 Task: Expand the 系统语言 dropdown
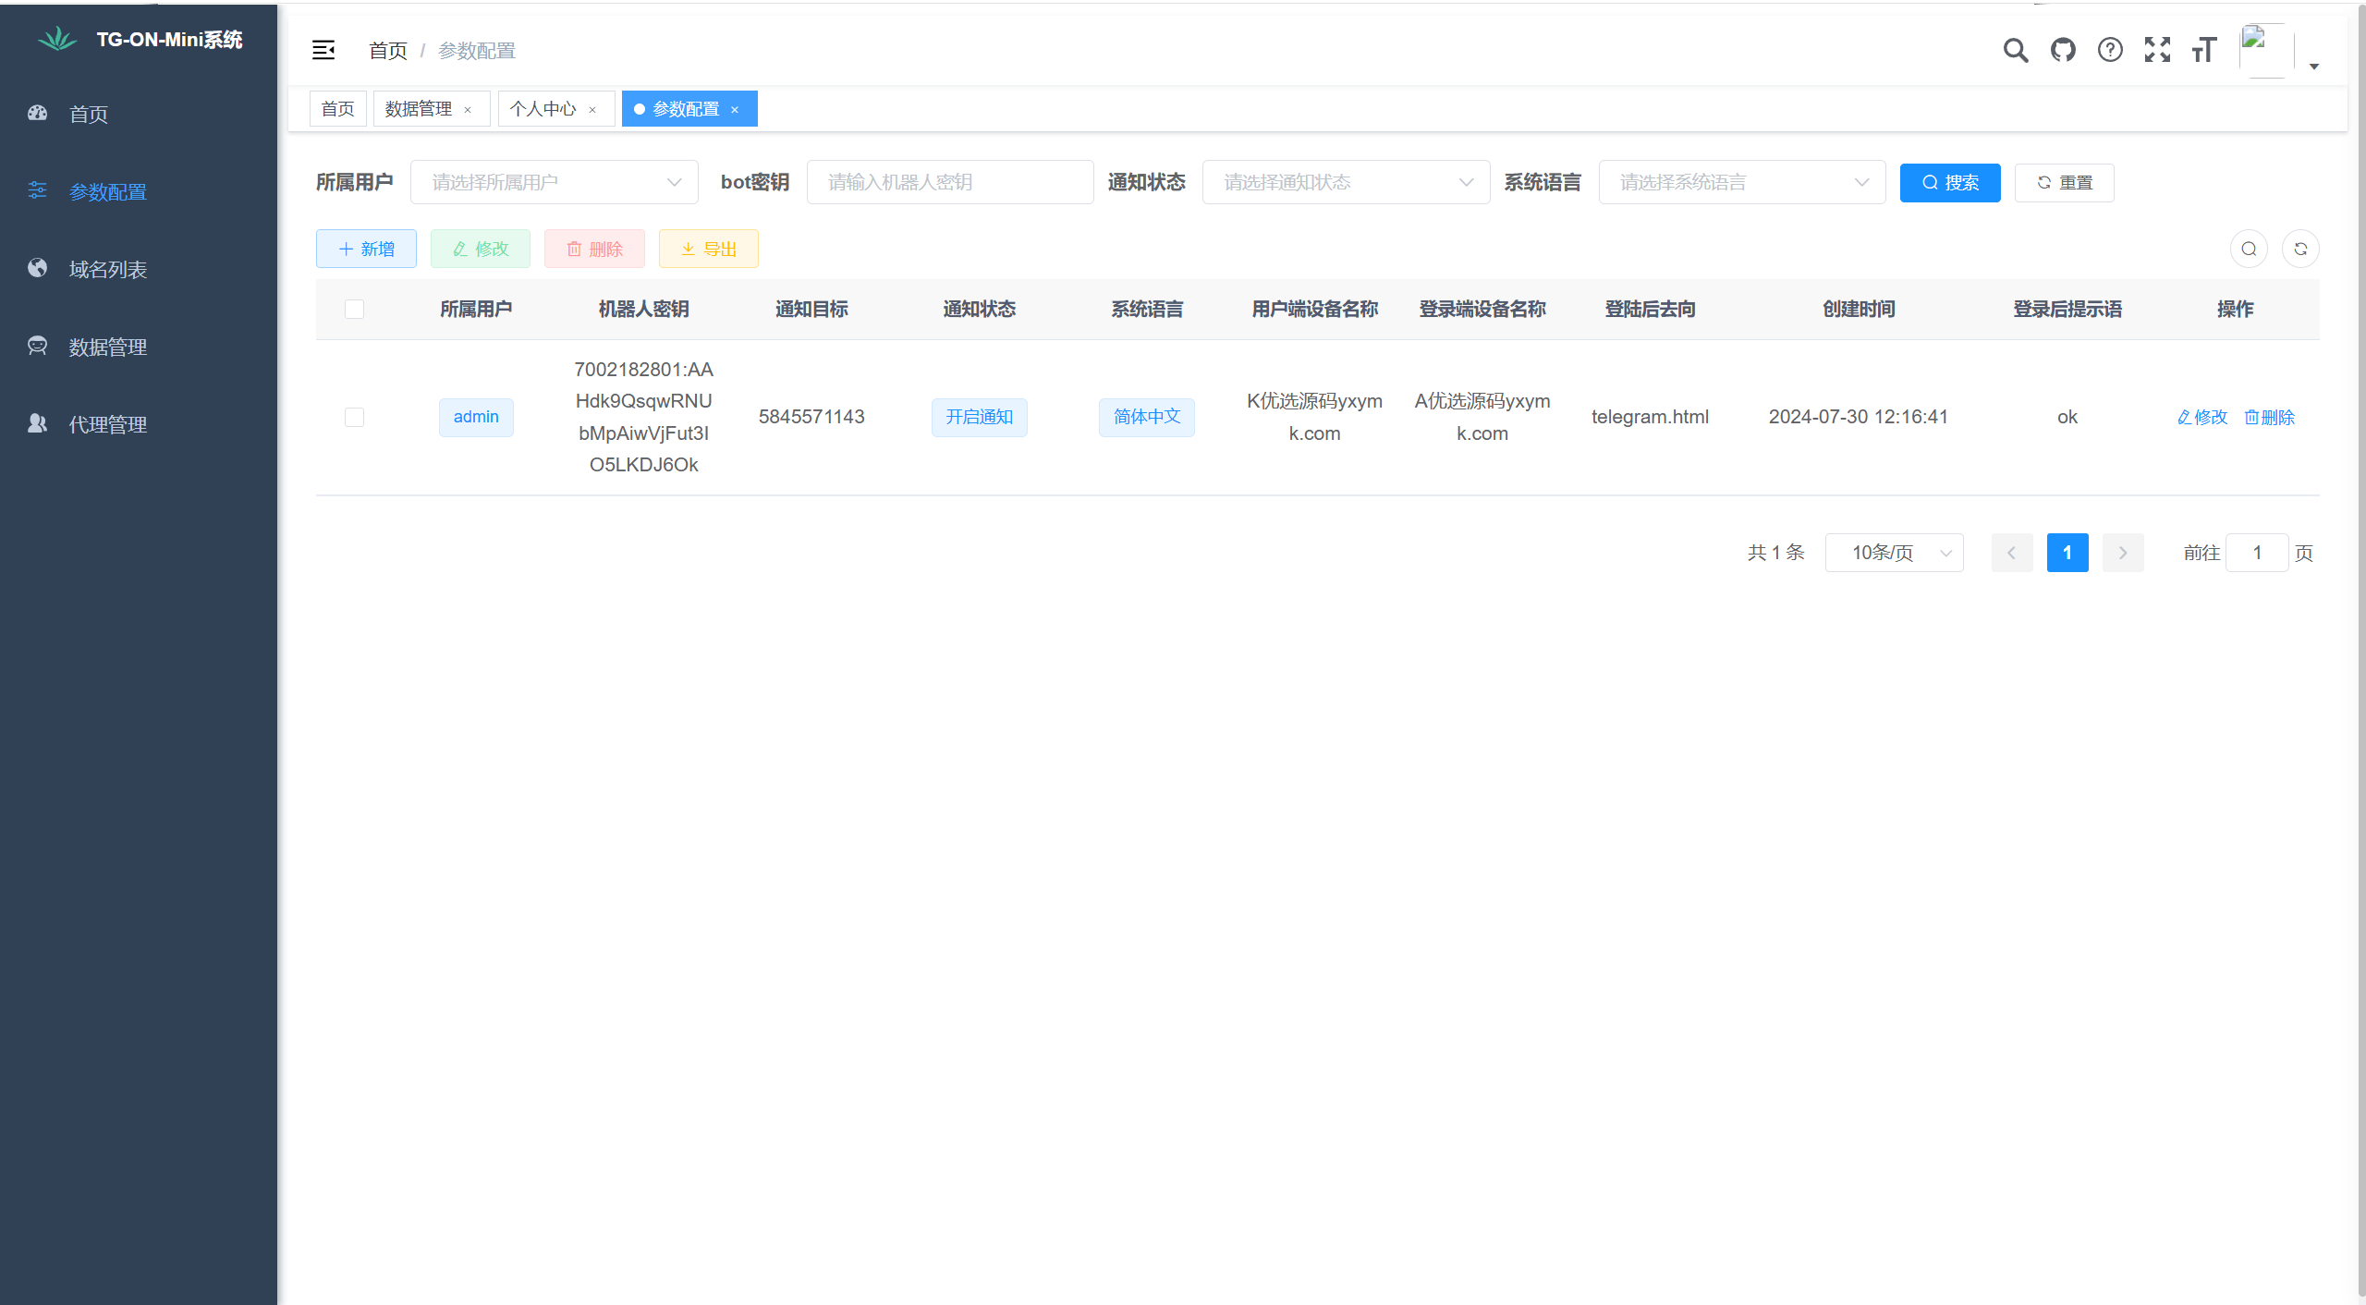[x=1741, y=182]
